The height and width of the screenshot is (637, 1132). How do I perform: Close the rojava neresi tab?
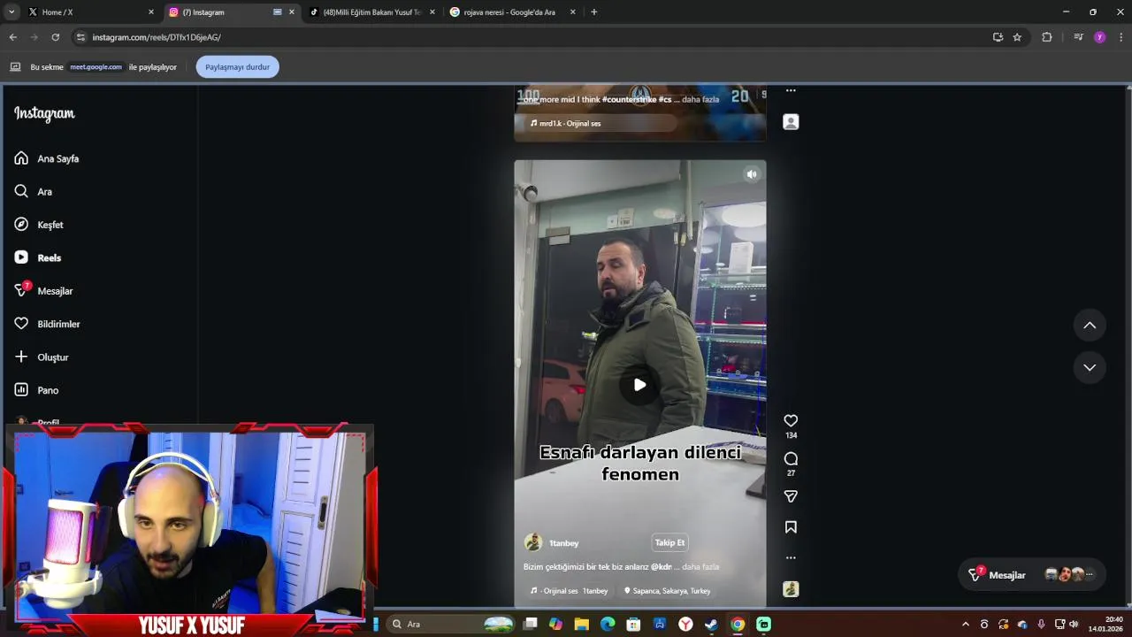coord(573,12)
